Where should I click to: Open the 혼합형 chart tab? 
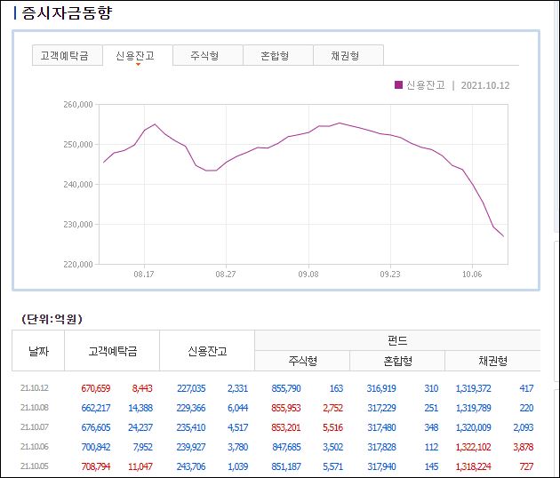278,55
